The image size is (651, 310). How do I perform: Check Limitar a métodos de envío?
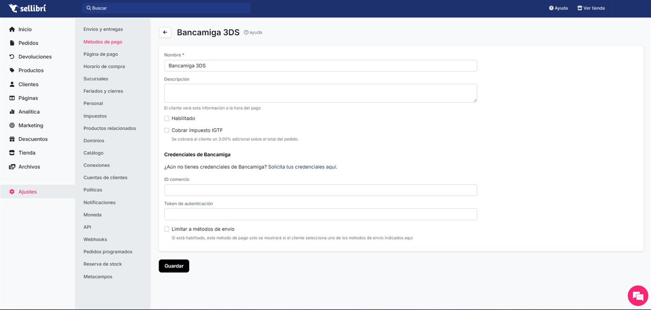pos(166,229)
